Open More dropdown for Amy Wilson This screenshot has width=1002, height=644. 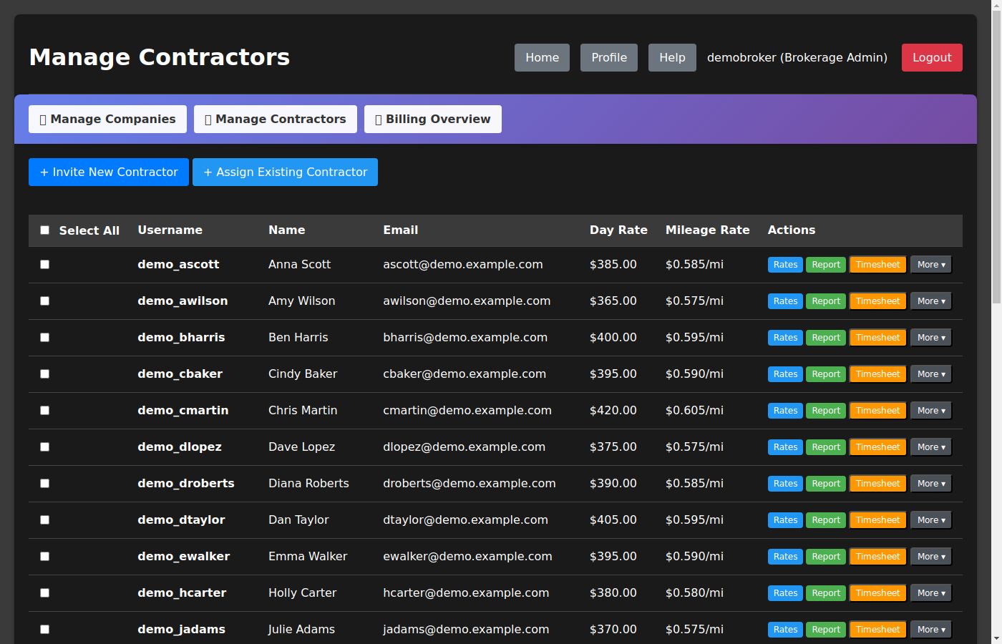[931, 301]
